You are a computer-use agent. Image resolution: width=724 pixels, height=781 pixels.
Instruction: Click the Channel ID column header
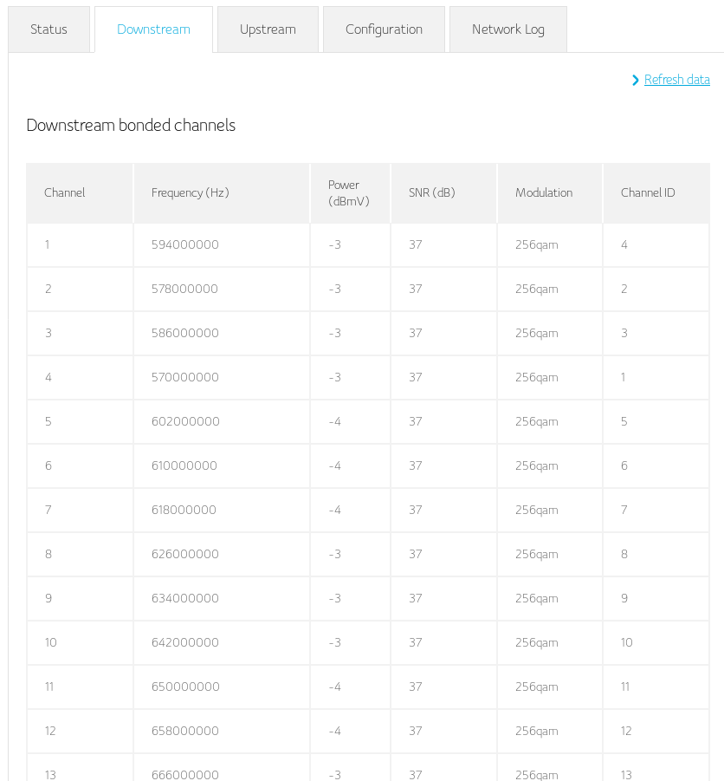click(x=648, y=192)
